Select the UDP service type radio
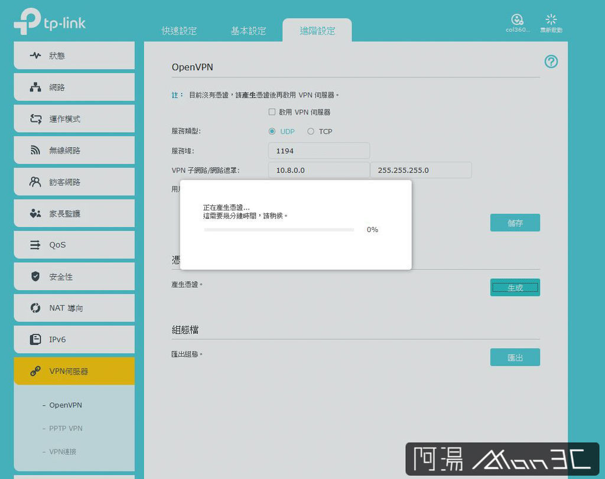The image size is (605, 479). [272, 131]
